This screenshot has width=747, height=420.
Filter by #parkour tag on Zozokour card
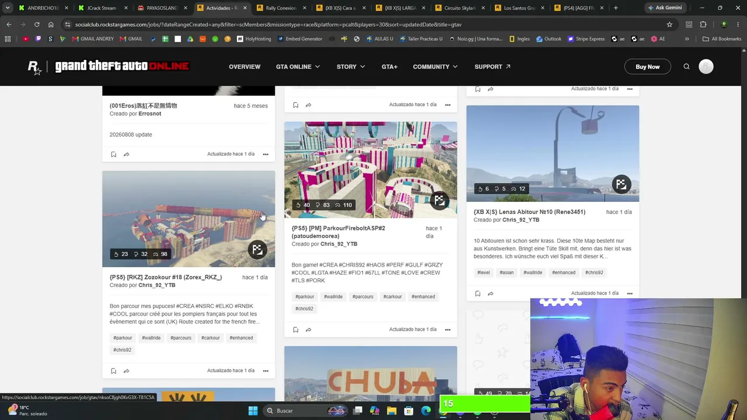[123, 338]
